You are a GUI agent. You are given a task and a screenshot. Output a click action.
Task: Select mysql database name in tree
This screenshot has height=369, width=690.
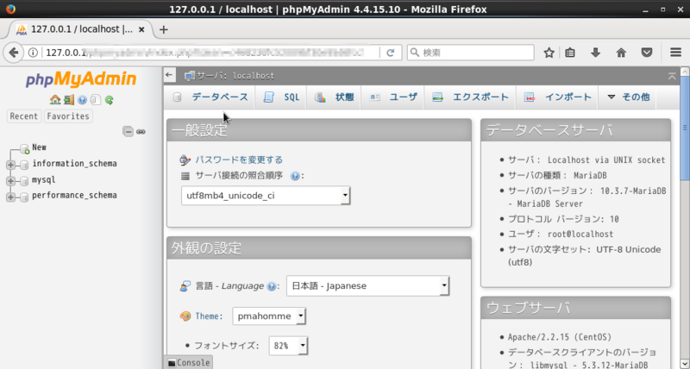tap(44, 180)
